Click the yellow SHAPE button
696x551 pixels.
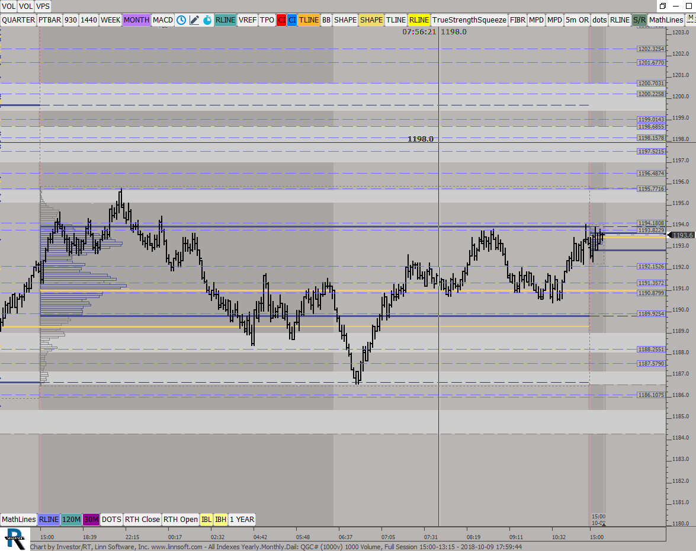click(x=371, y=20)
